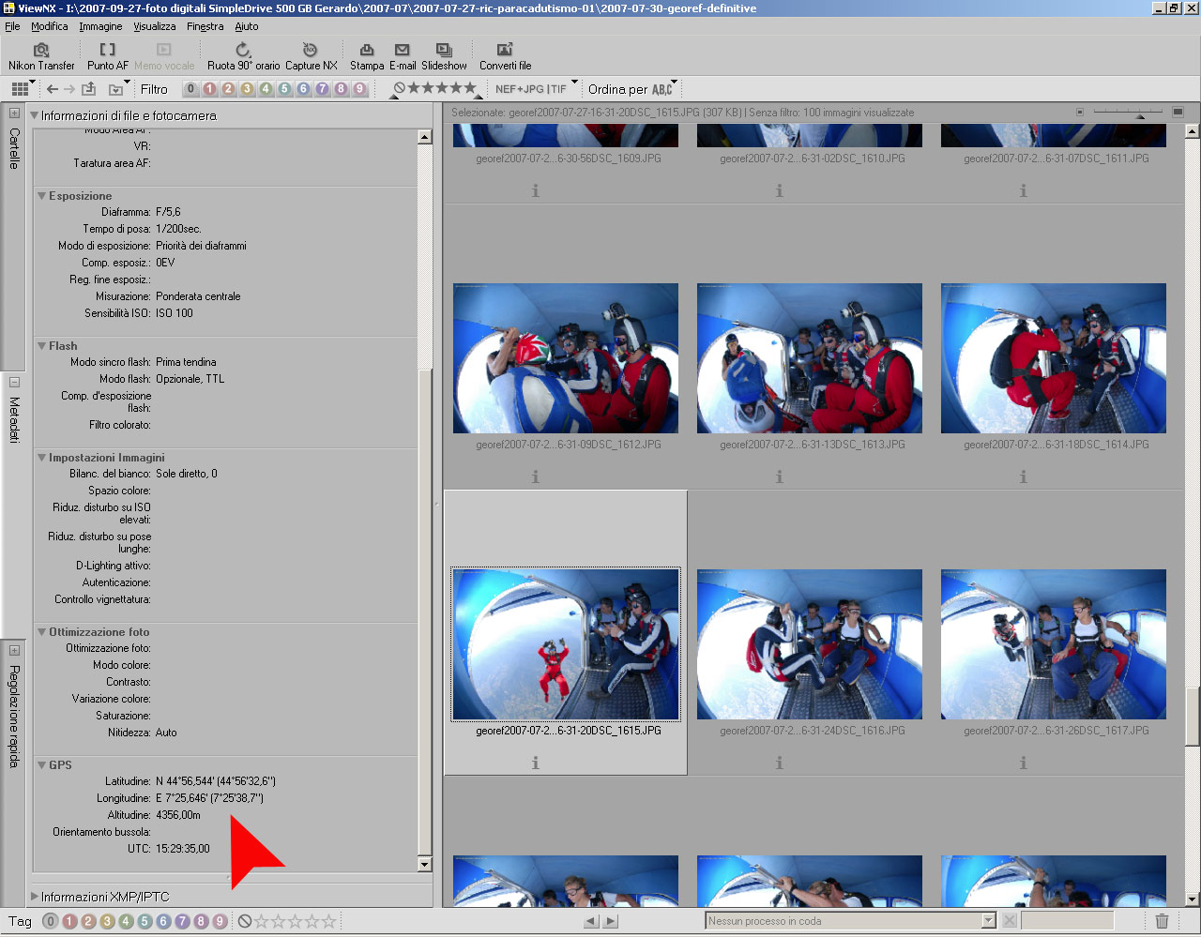Viewport: 1201px width, 937px height.
Task: Filter by pink label 9 in Filtro bar
Action: coord(359,89)
